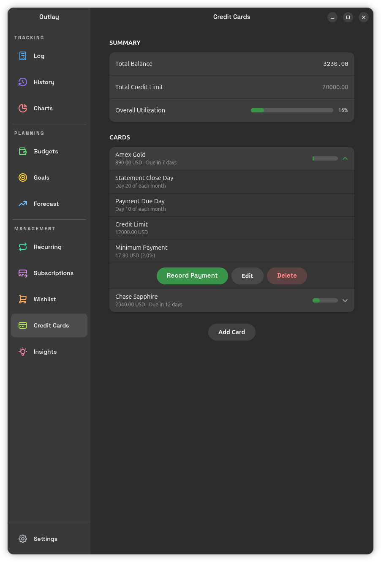381x562 pixels.
Task: Open the Goals target icon
Action: (x=23, y=177)
